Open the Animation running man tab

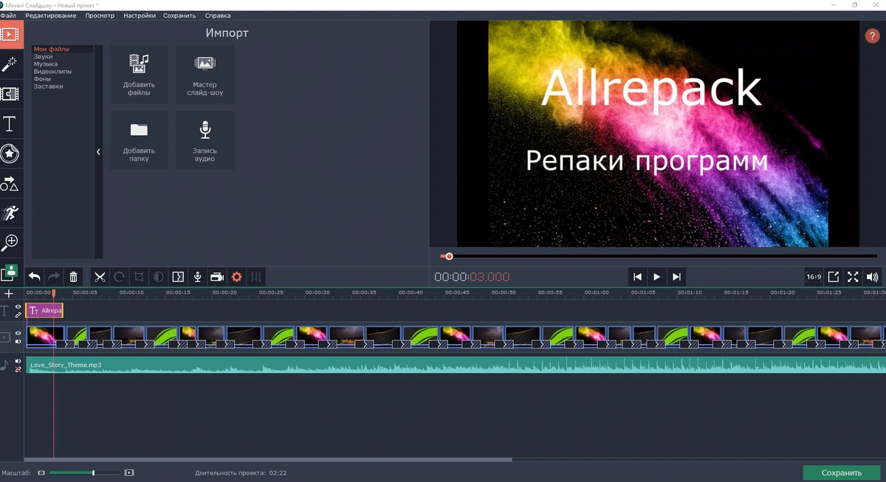pos(10,213)
